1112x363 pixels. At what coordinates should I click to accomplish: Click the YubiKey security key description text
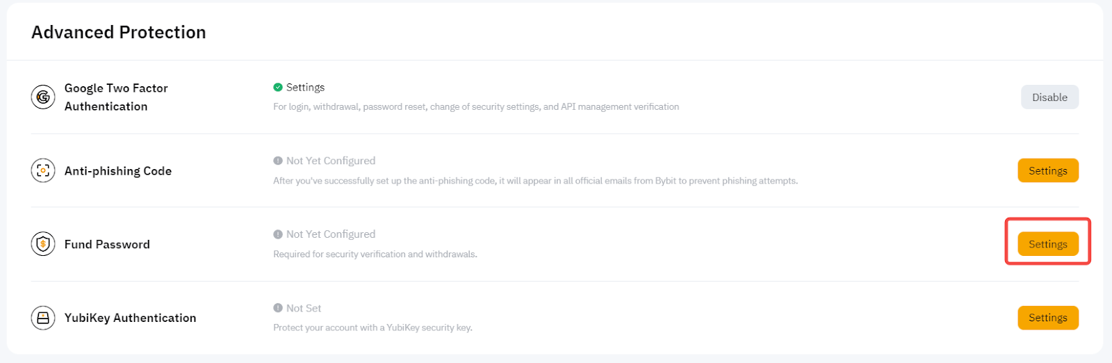[373, 328]
